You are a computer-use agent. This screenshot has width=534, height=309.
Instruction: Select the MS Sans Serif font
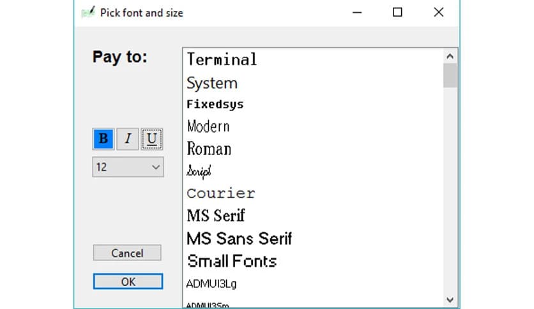coord(239,239)
